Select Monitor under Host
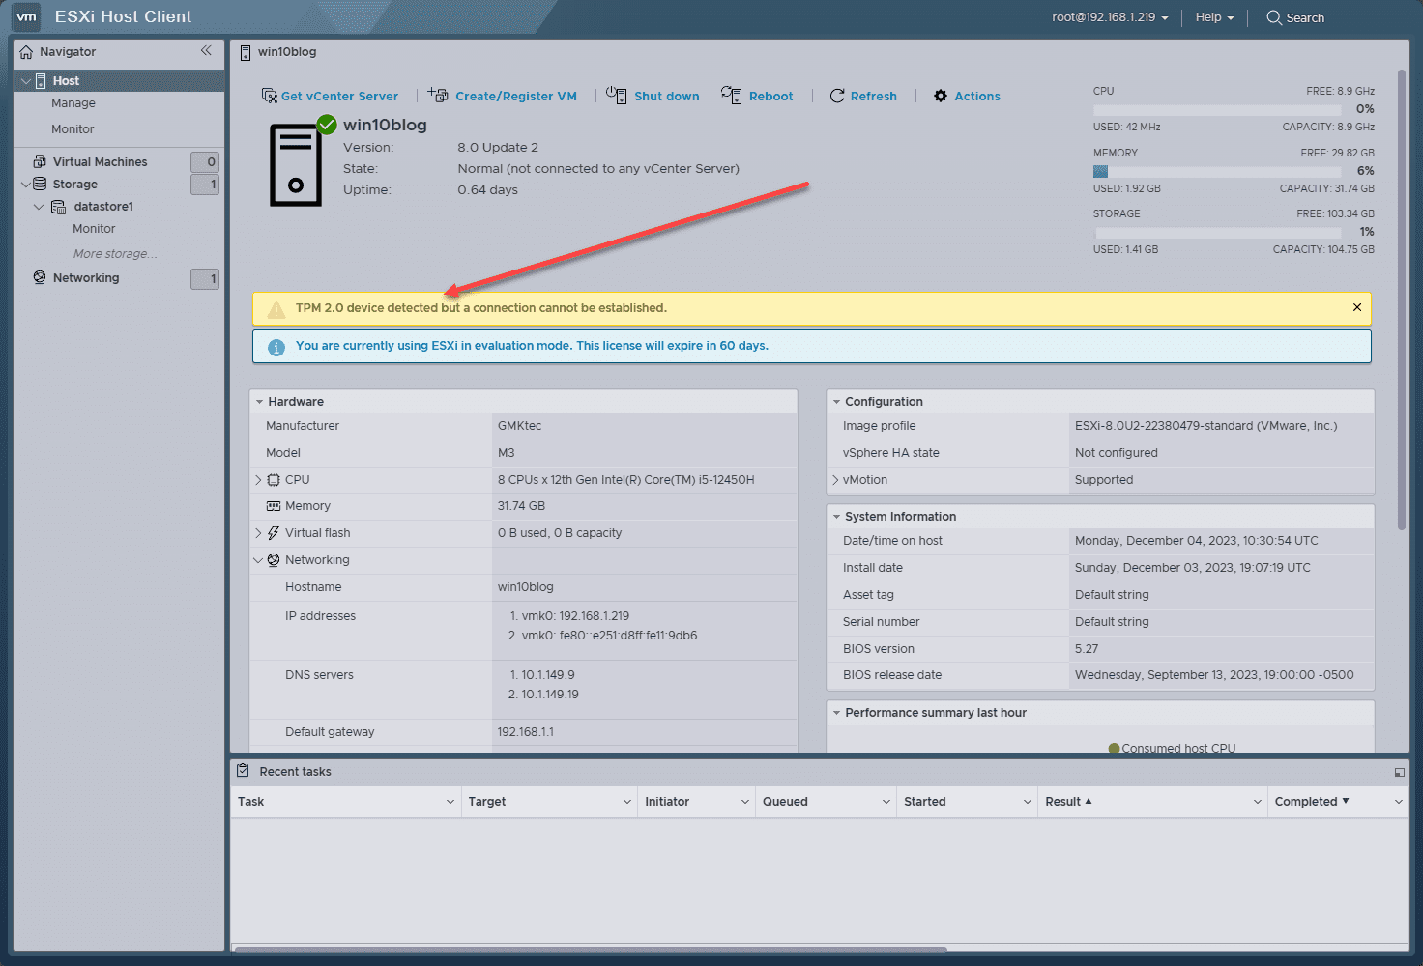Viewport: 1423px width, 966px height. (73, 129)
